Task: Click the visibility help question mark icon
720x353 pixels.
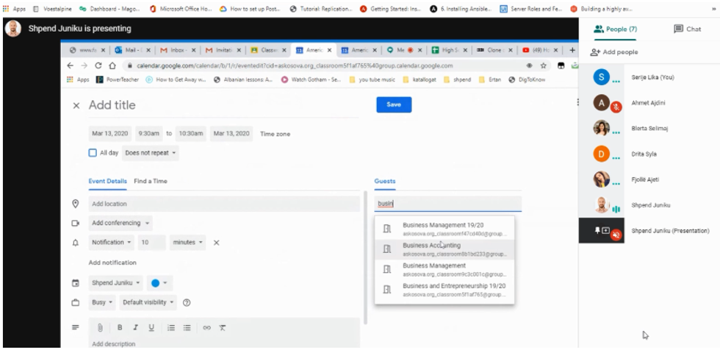Action: tap(187, 302)
